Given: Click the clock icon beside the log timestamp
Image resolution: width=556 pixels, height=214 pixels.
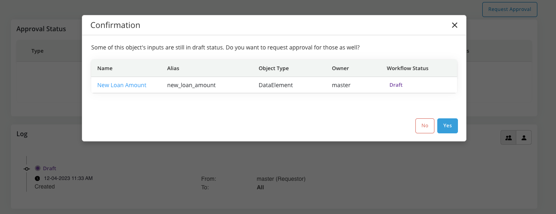Looking at the screenshot, I should click(x=37, y=178).
